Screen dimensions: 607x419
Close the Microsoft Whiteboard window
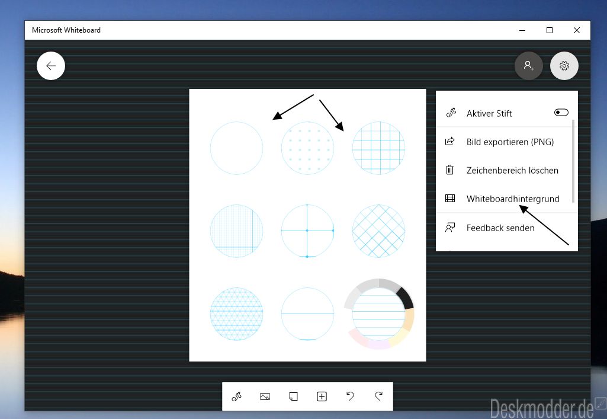pyautogui.click(x=576, y=30)
